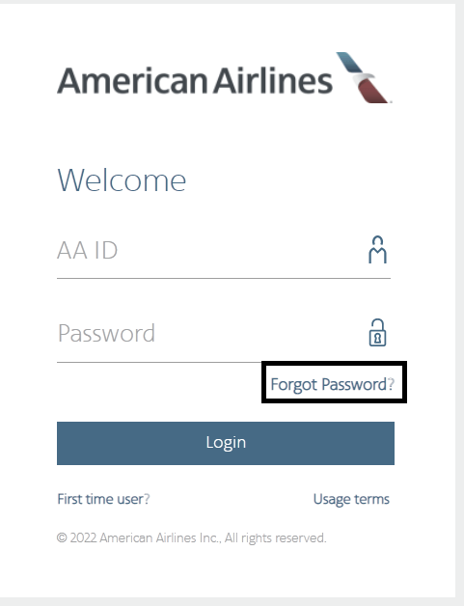The image size is (464, 606).
Task: Follow the First time user? link
Action: coord(103,499)
